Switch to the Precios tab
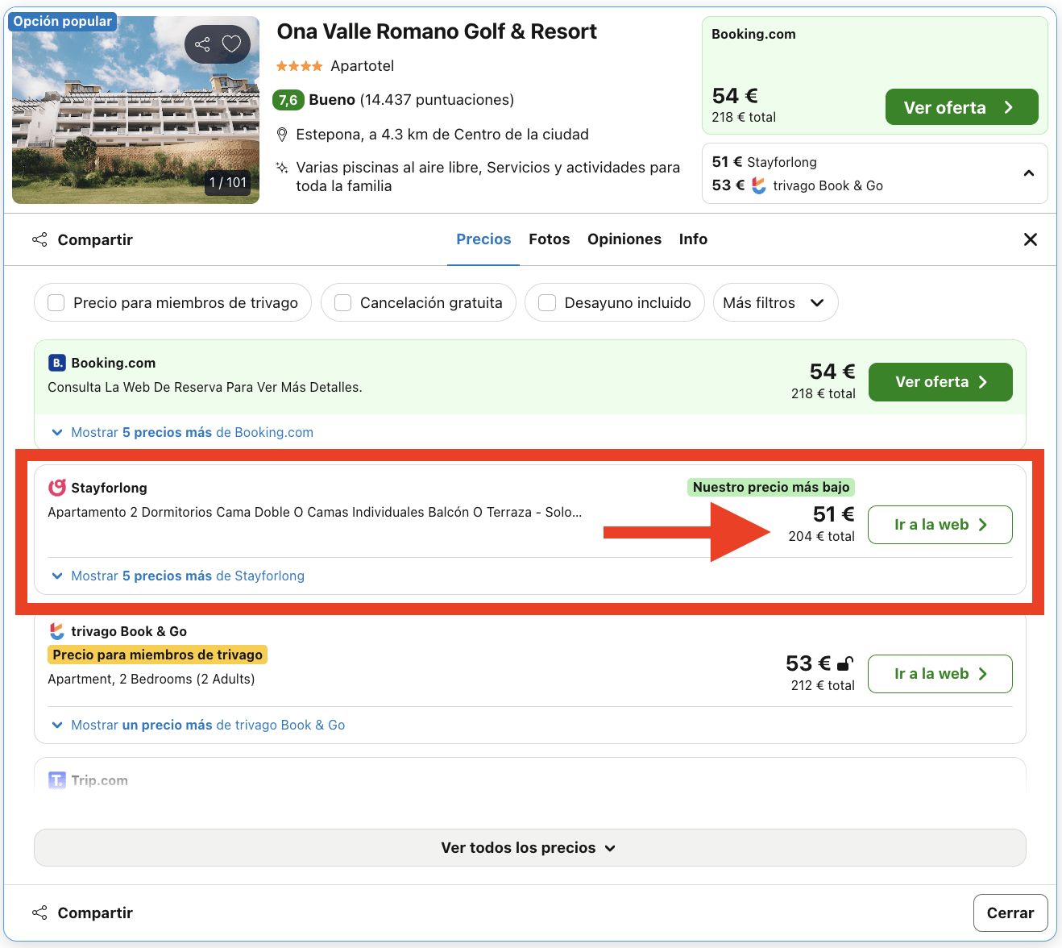This screenshot has width=1062, height=948. (x=483, y=239)
